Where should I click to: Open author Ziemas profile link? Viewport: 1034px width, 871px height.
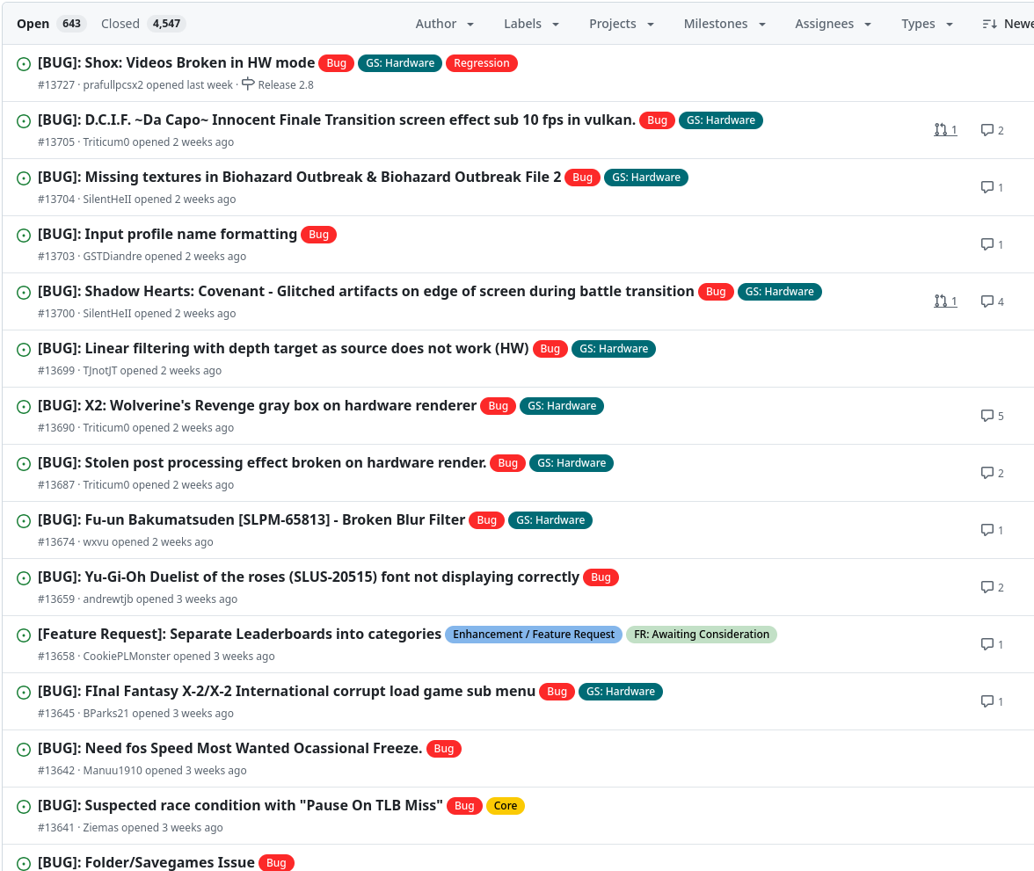tap(100, 827)
